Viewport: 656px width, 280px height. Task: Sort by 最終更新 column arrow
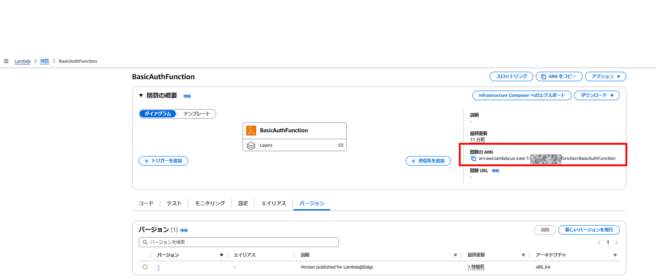coord(523,255)
